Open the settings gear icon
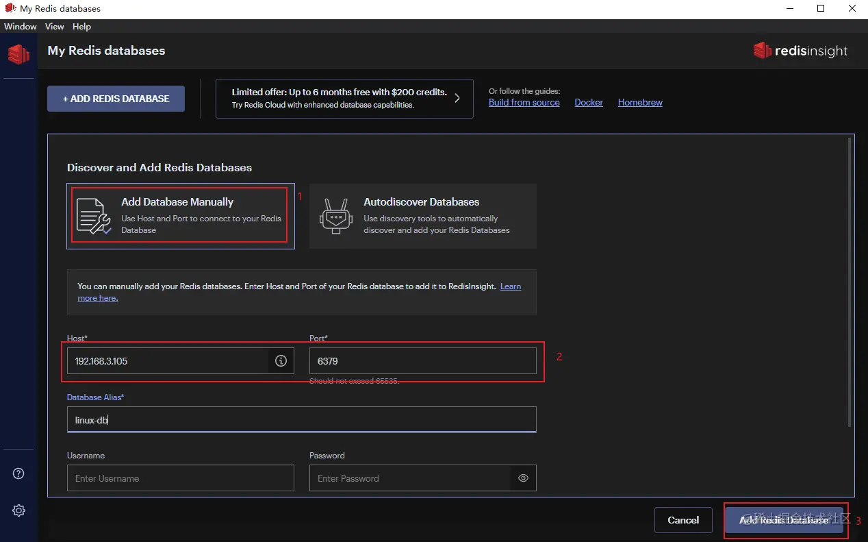The image size is (868, 542). pos(18,510)
